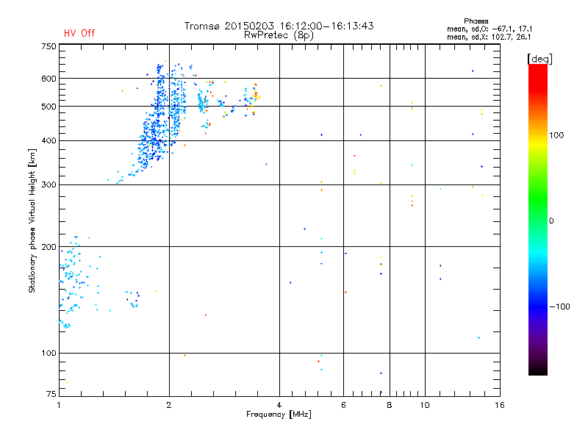Click the x-axis tick label '10'
Image resolution: width=588 pixels, height=441 pixels.
tap(425, 405)
